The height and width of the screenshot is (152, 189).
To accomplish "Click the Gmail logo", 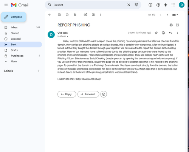I will pos(20,5).
